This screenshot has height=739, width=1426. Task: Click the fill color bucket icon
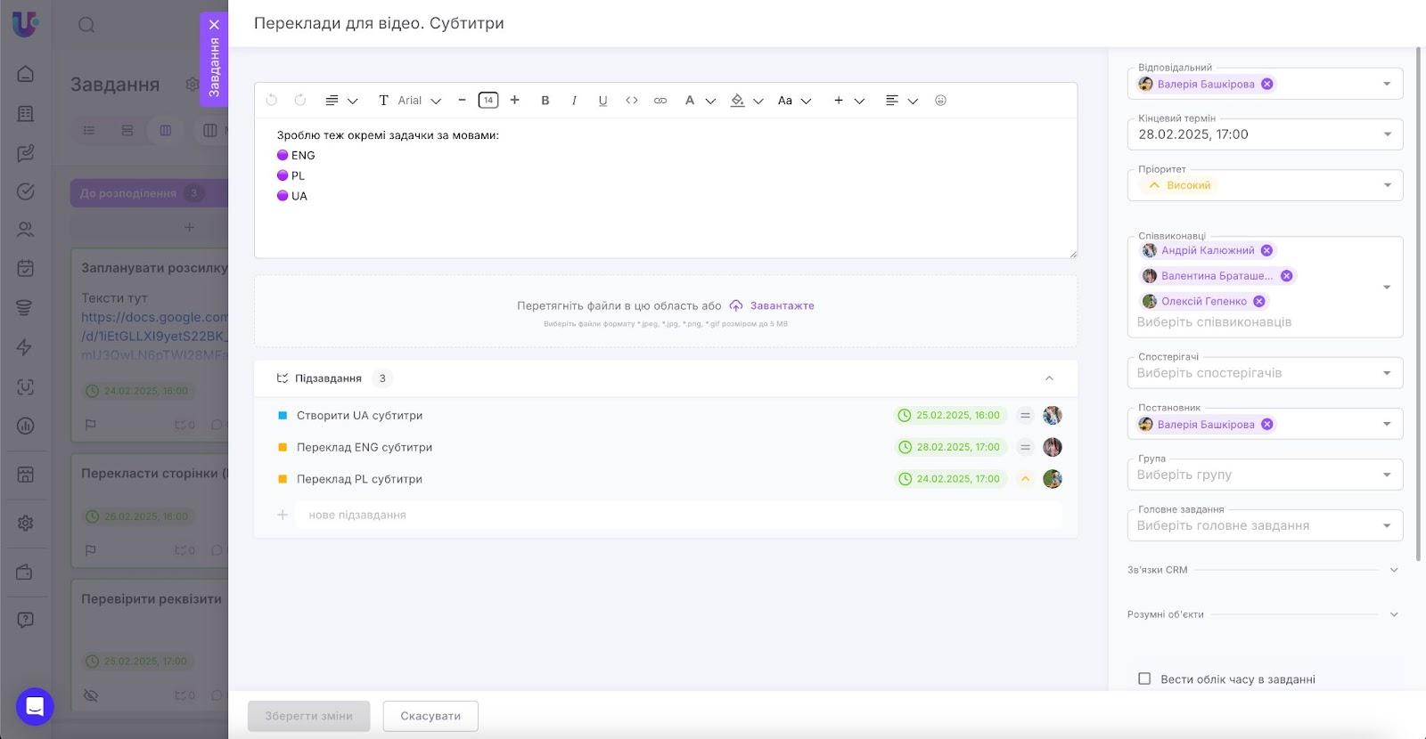737,101
